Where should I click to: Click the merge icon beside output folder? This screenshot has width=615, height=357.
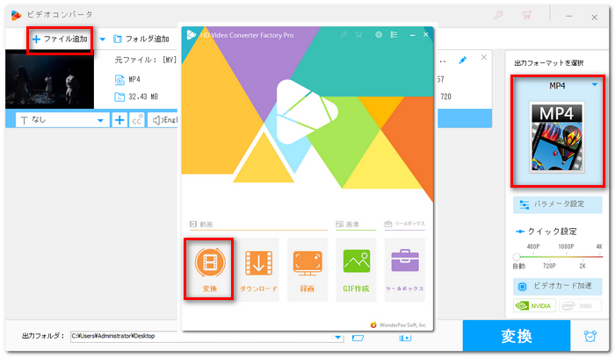click(405, 338)
